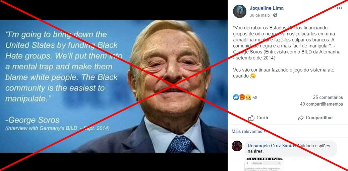The width and height of the screenshot is (348, 171).
Task: Open Rosangela Cruz Santos' avatar
Action: (237, 146)
